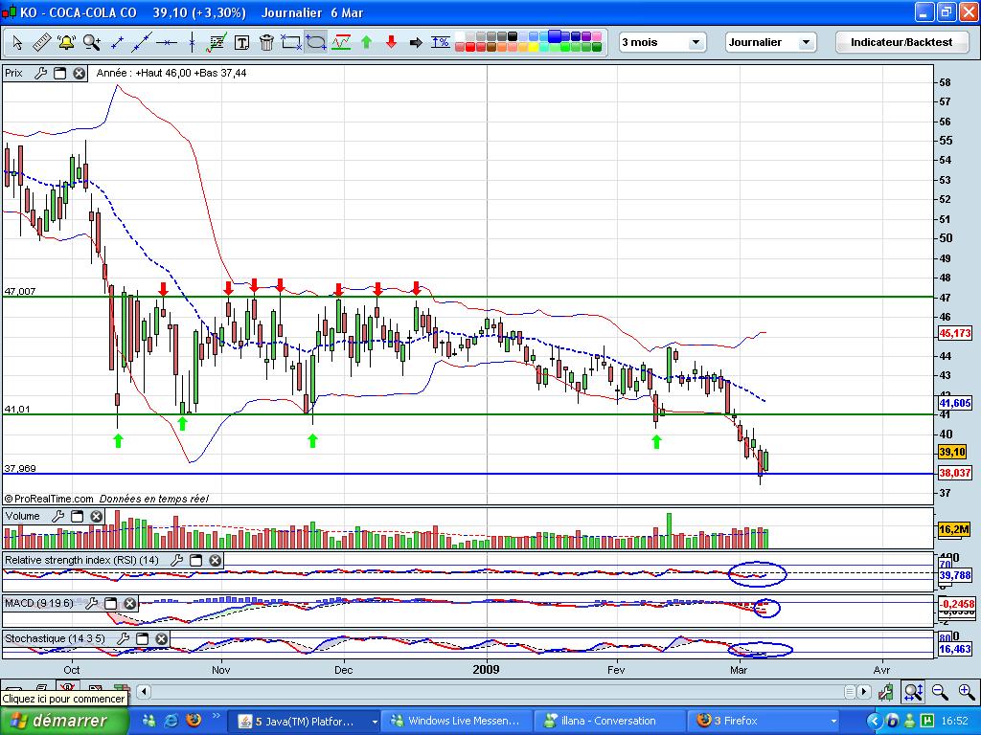
Task: Select the ruler measurement tool
Action: pos(41,42)
